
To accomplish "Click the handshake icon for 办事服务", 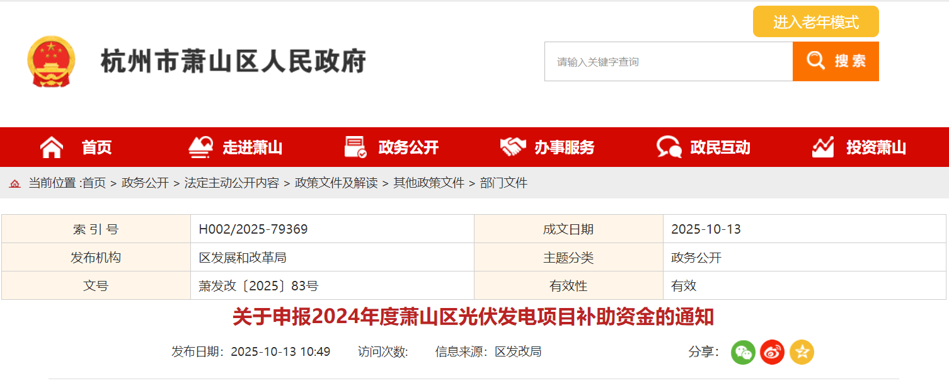I will point(512,147).
